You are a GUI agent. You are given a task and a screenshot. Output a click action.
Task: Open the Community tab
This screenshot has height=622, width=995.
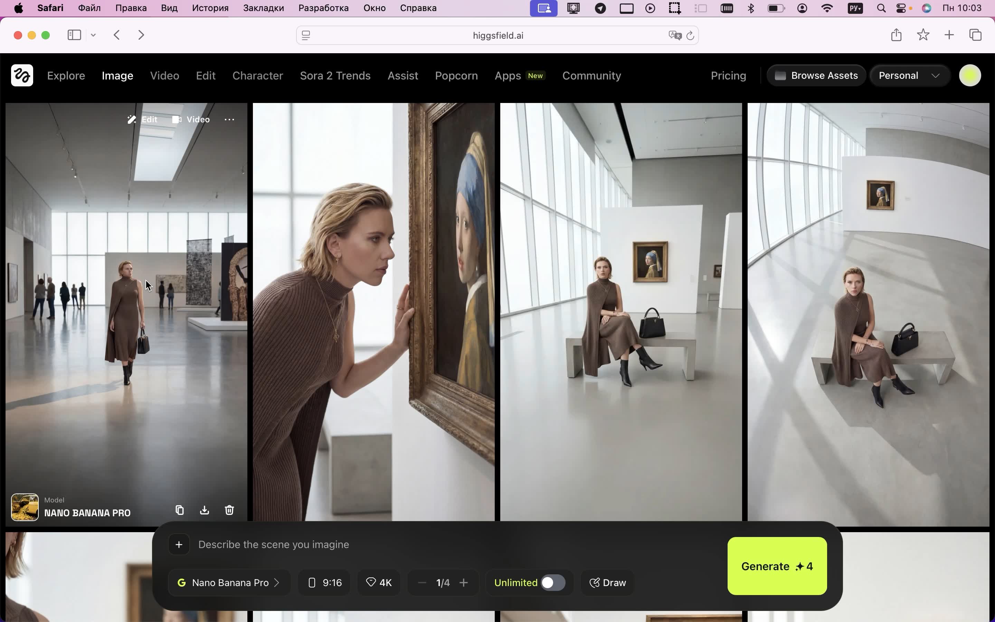pos(591,76)
